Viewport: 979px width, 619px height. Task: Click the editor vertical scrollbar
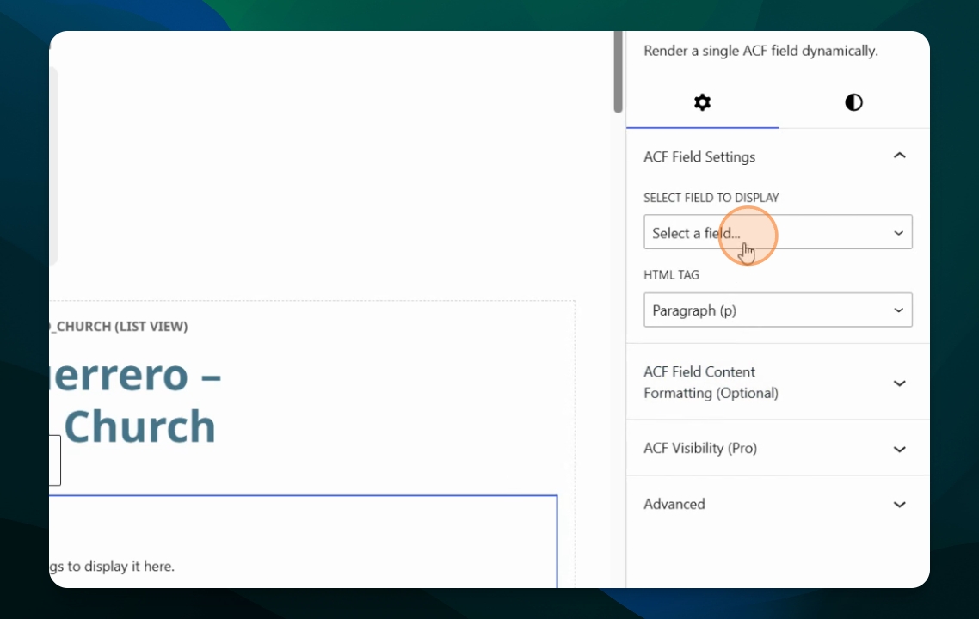(619, 71)
